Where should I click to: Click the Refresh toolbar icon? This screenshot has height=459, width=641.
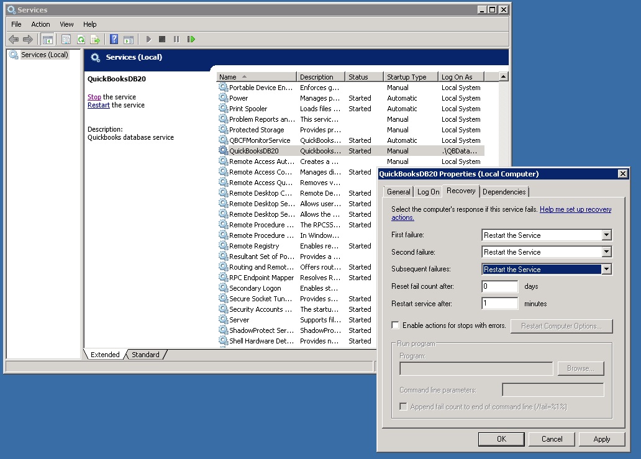point(81,39)
